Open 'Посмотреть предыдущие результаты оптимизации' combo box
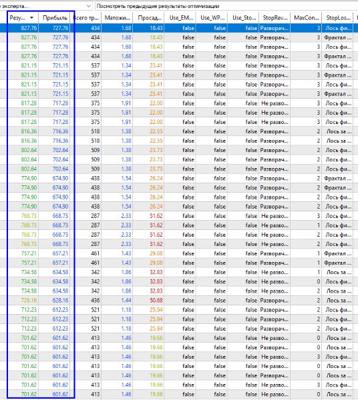The height and width of the screenshot is (400, 358). [x=226, y=6]
